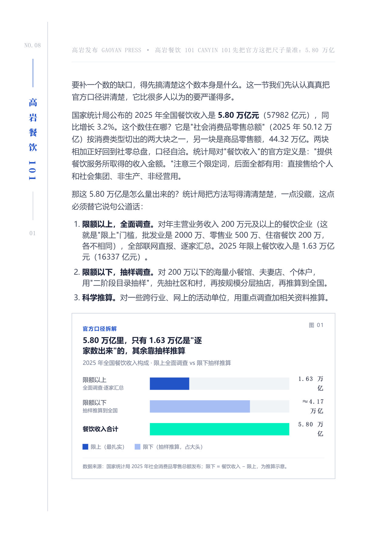The width and height of the screenshot is (377, 533).
Task: Click row label "餐饮收入合计"
Action: pos(100,429)
